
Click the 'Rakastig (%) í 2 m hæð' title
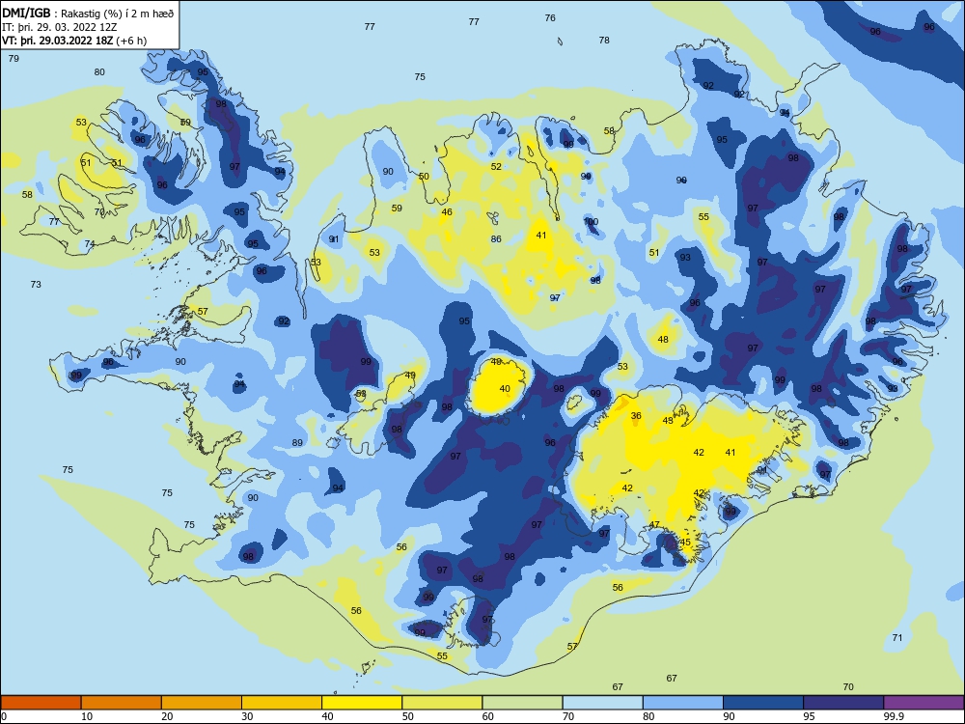click(120, 13)
